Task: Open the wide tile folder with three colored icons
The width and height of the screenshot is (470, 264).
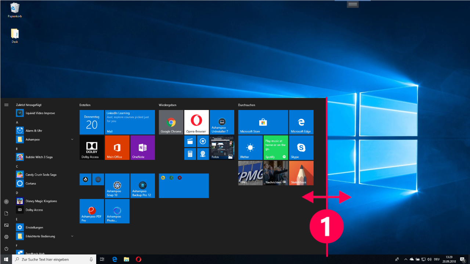Action: (184, 186)
